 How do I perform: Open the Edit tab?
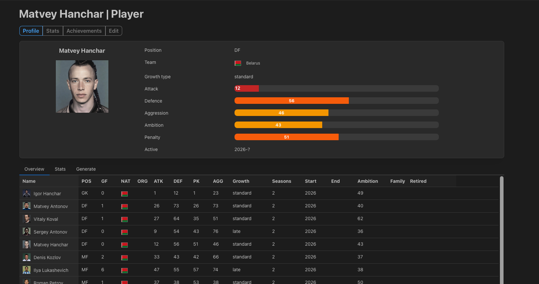click(114, 31)
